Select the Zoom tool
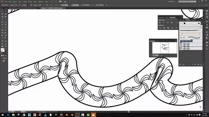The image size is (209, 117). 6,46
